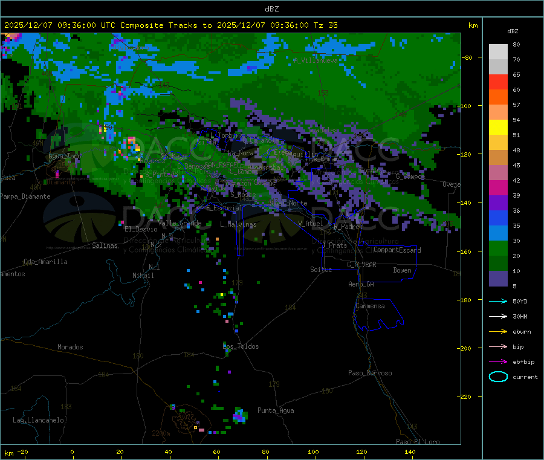Click the magenta eb+bip arrow legend icon

pyautogui.click(x=498, y=362)
